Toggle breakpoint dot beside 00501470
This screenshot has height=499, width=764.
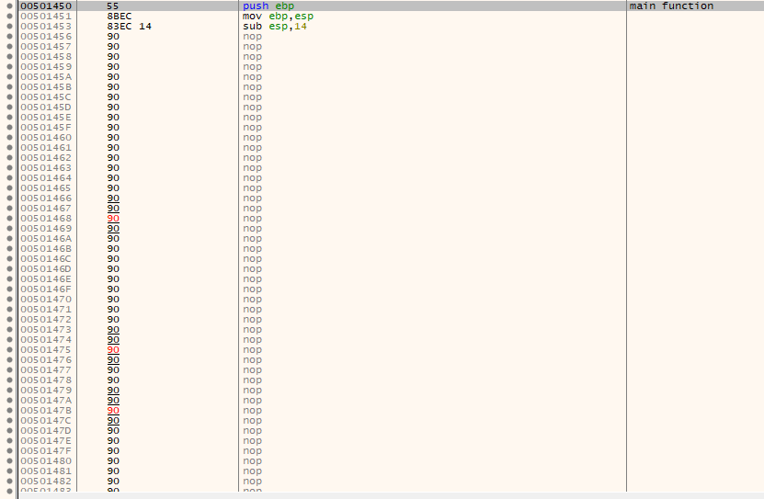(x=9, y=299)
